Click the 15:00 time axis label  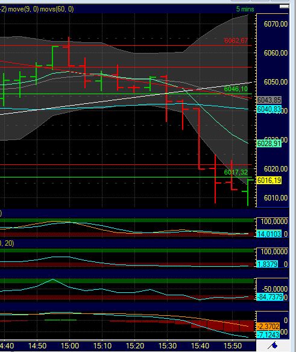click(x=70, y=346)
